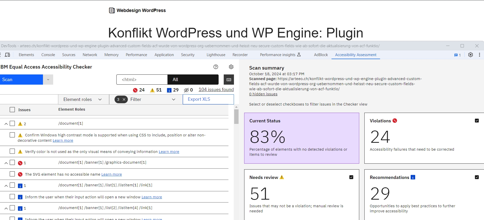Collapse the list[1] listitem[1] link group
Image resolution: width=484 pixels, height=220 pixels.
pyautogui.click(x=6, y=186)
